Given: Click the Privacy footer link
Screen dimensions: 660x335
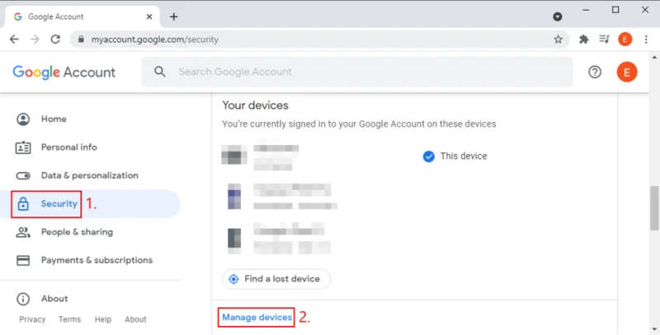Looking at the screenshot, I should [32, 319].
